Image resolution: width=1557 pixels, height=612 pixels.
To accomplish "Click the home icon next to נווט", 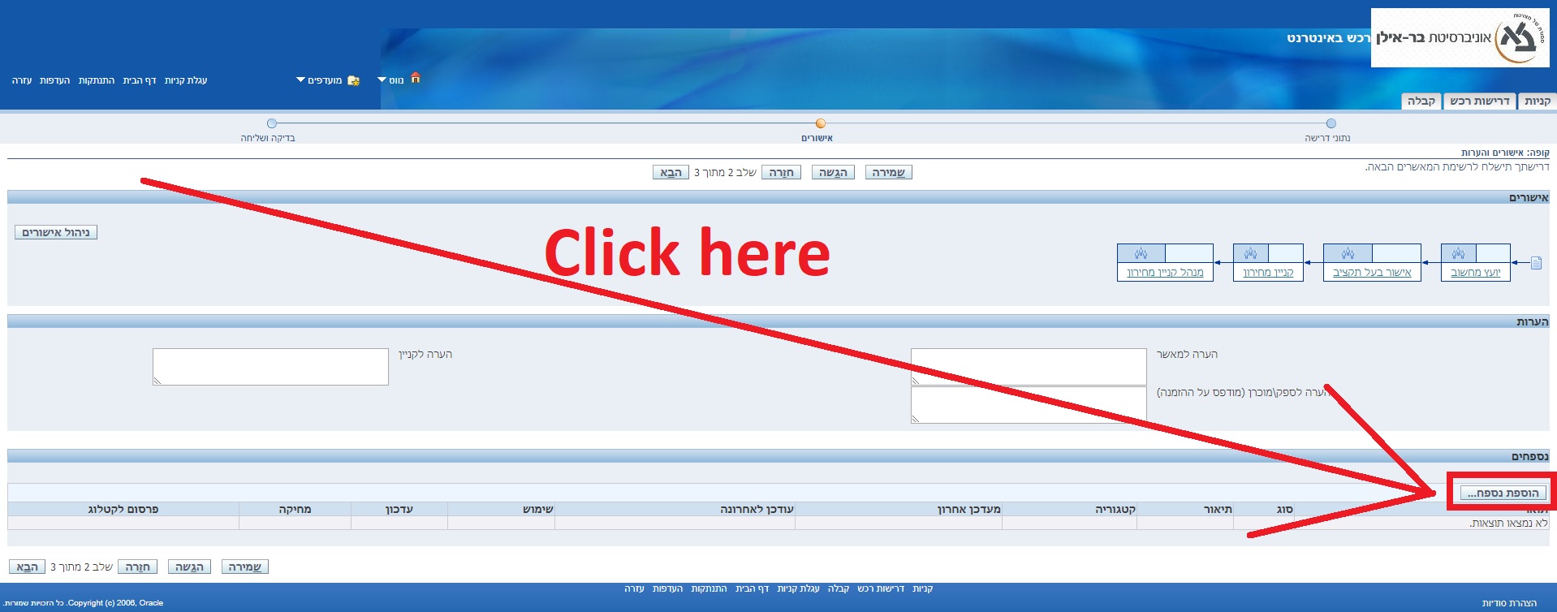I will coord(416,79).
